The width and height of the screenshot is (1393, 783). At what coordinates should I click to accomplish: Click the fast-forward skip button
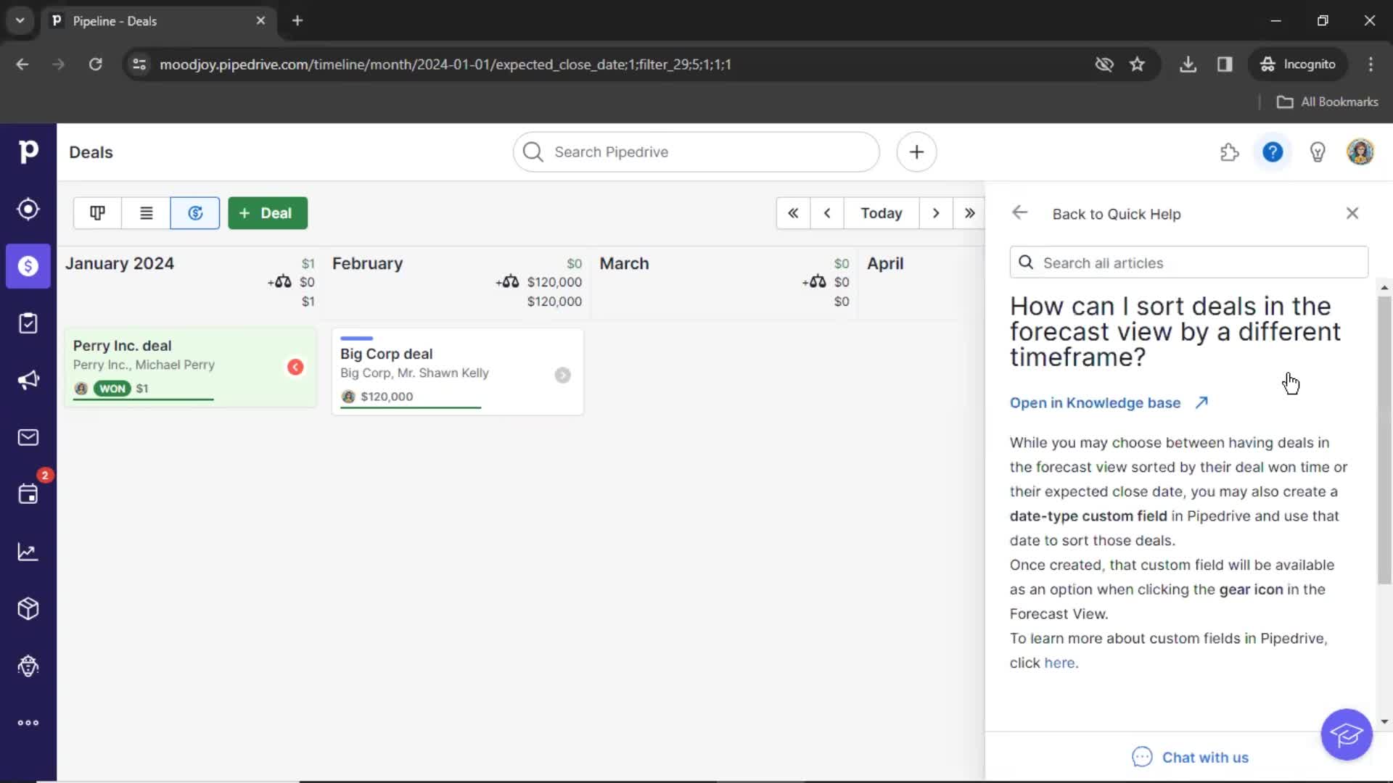pyautogui.click(x=969, y=213)
